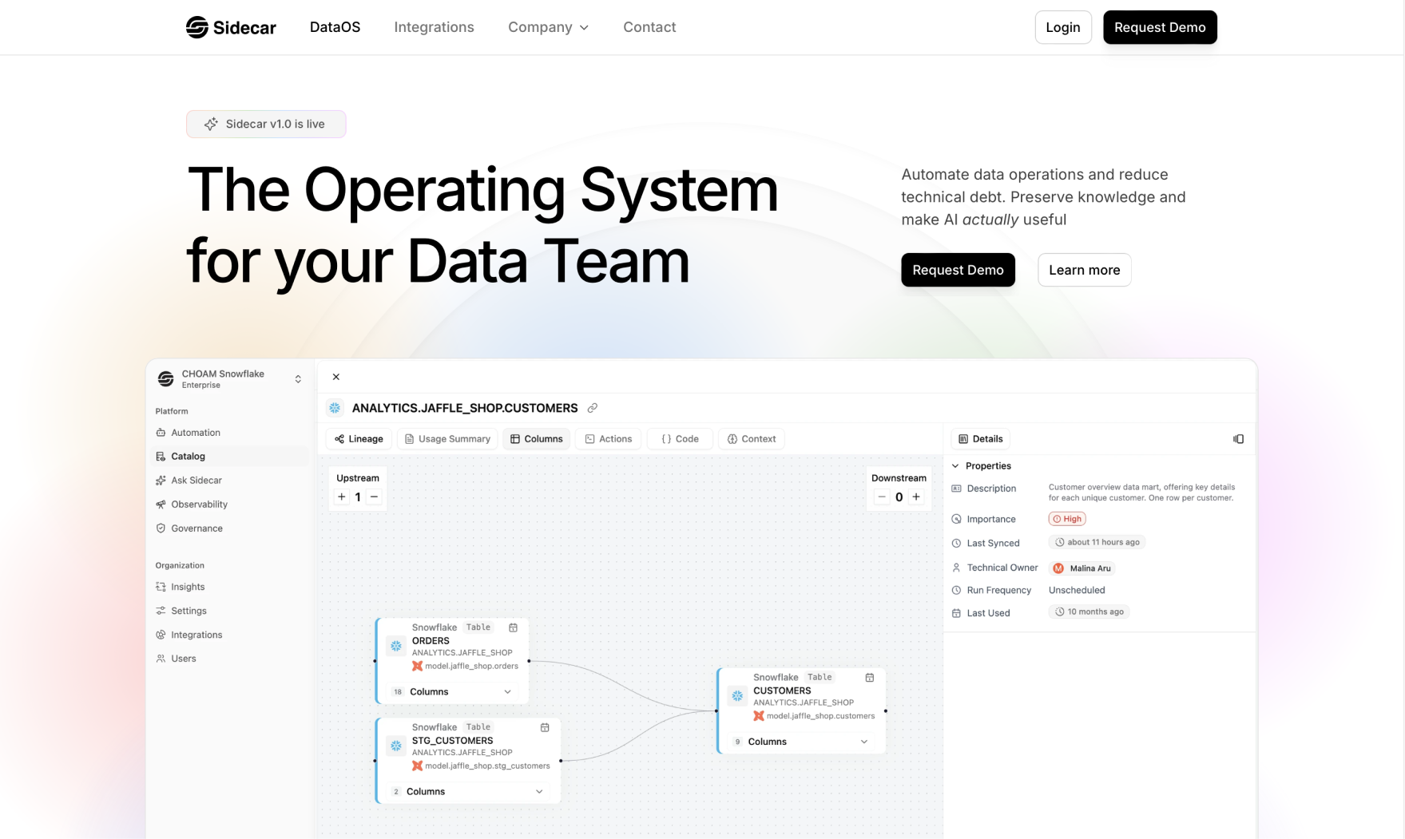Click the Snowflake icon on the CUSTOMERS node

click(x=737, y=696)
